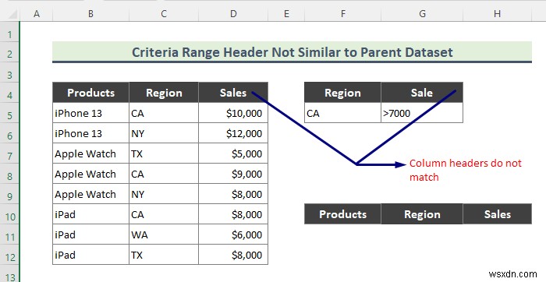The height and width of the screenshot is (282, 546).
Task: Click the Sales header in column H
Action: (x=498, y=214)
